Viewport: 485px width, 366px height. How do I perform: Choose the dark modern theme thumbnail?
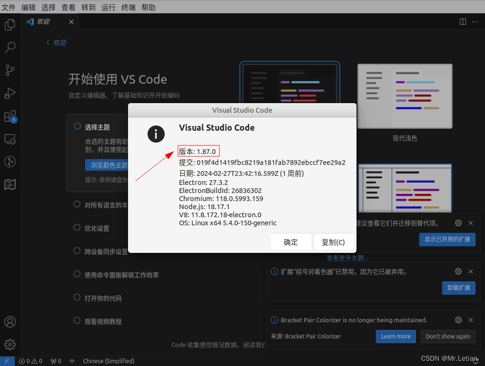coord(290,82)
